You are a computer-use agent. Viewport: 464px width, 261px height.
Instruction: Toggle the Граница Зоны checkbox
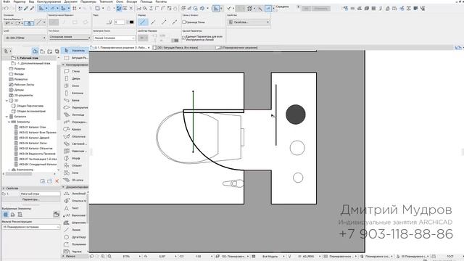(x=183, y=22)
